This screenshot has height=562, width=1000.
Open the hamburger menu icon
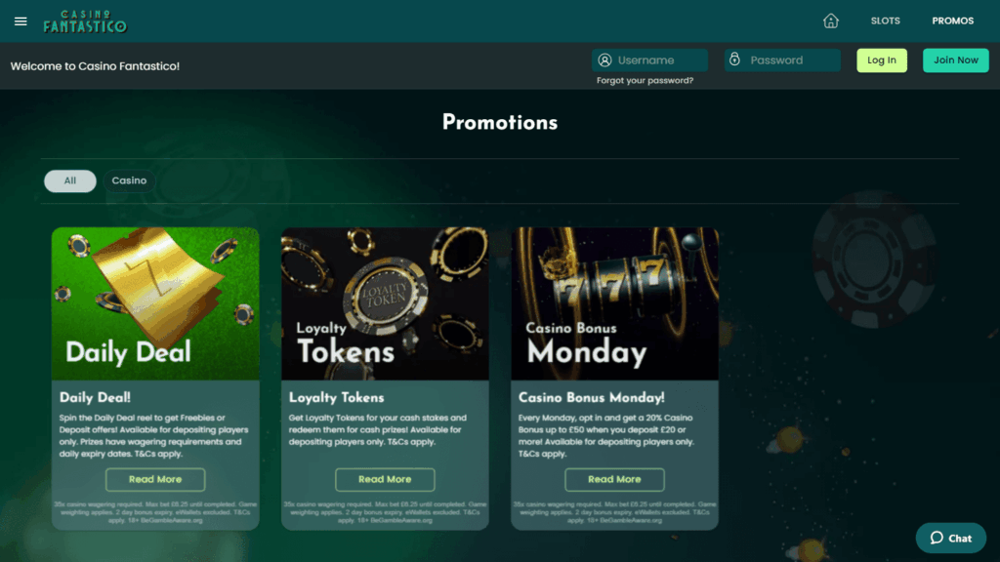(x=21, y=20)
